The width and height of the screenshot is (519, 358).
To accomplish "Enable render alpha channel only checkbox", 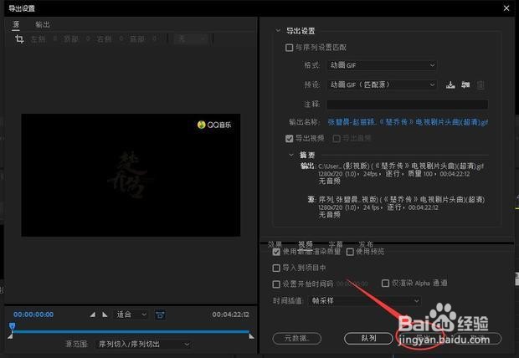I will [385, 284].
